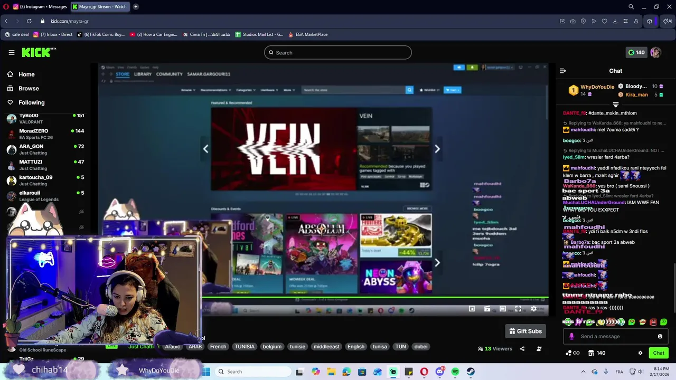Click the Opera ad blocker shield icon
Viewport: 676px width, 380px height.
584,21
